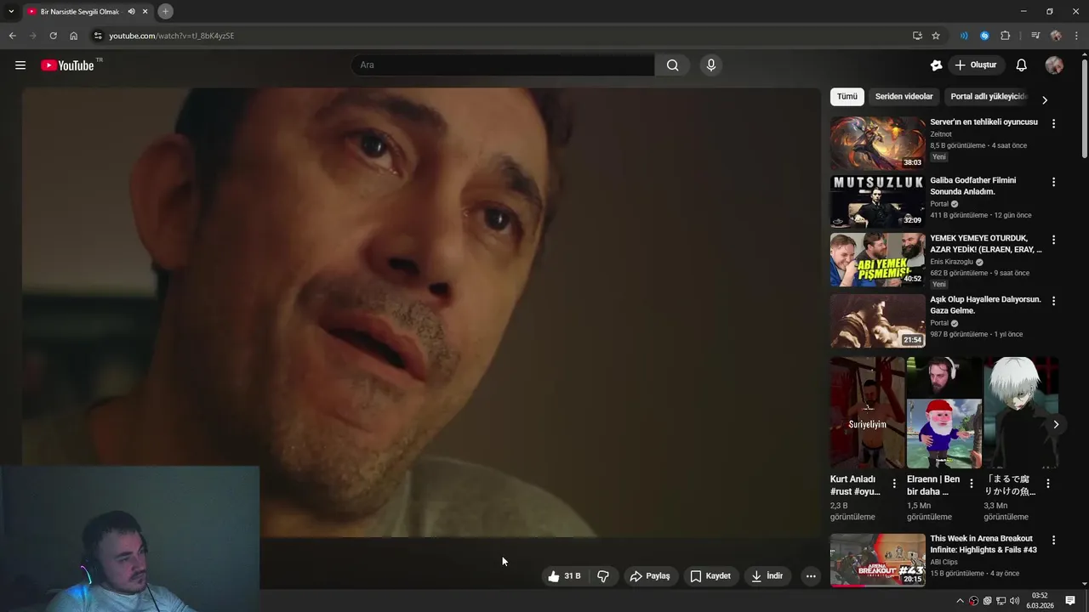This screenshot has height=612, width=1089.
Task: Show more filter chips with arrow
Action: (1045, 99)
